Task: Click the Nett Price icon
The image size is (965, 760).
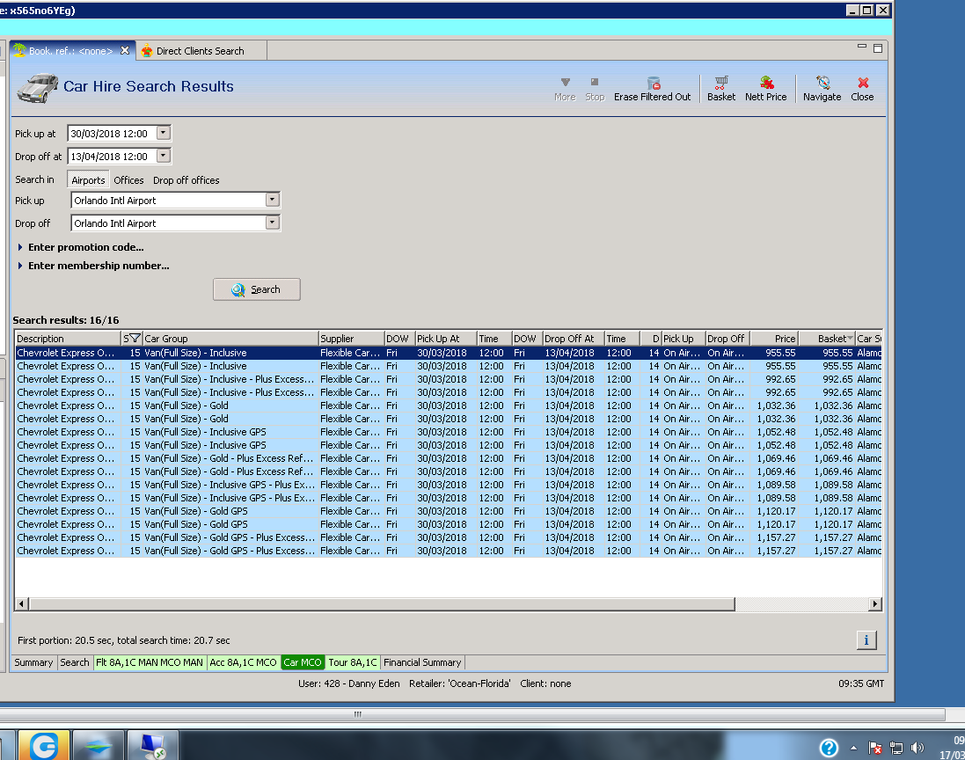Action: [x=766, y=84]
